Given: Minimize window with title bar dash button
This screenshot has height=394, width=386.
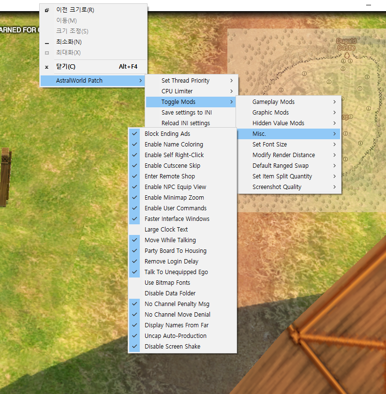Looking at the screenshot, I should (x=369, y=5).
